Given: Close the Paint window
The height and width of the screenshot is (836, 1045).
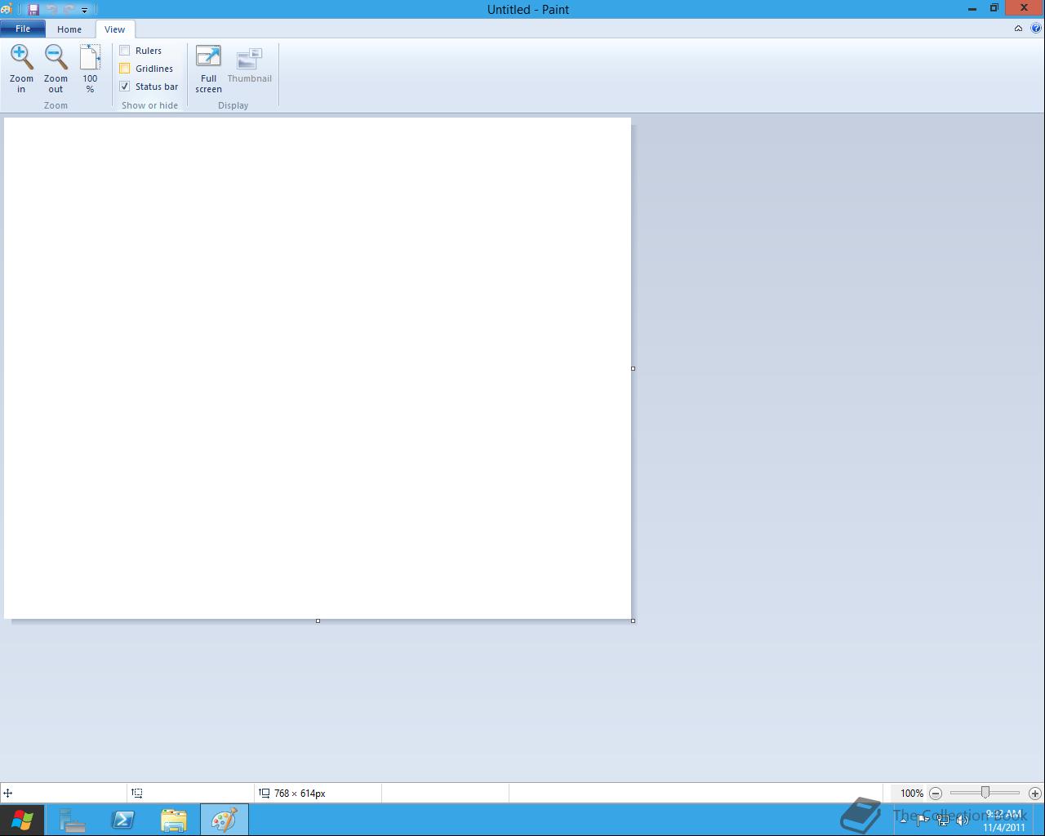Looking at the screenshot, I should (1024, 8).
